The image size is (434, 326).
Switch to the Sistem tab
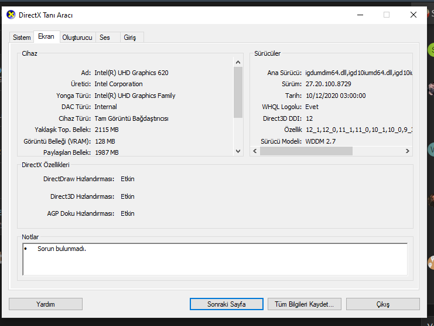(22, 38)
